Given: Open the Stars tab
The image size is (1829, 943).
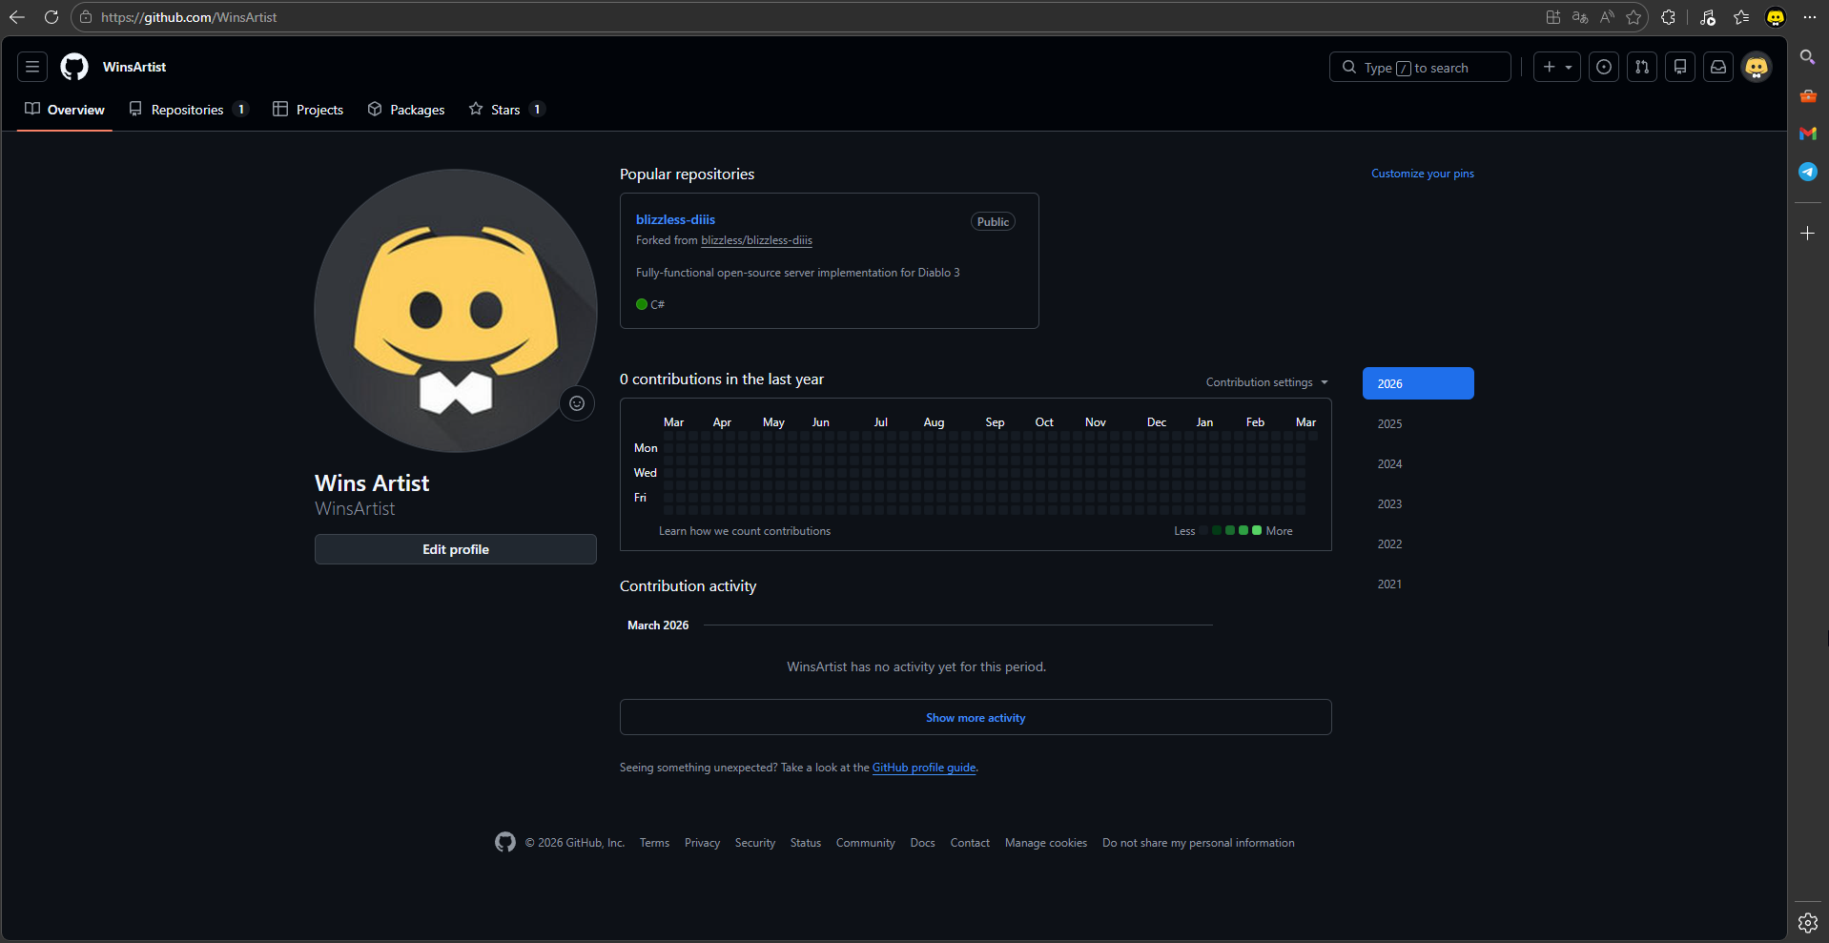Looking at the screenshot, I should 506,110.
